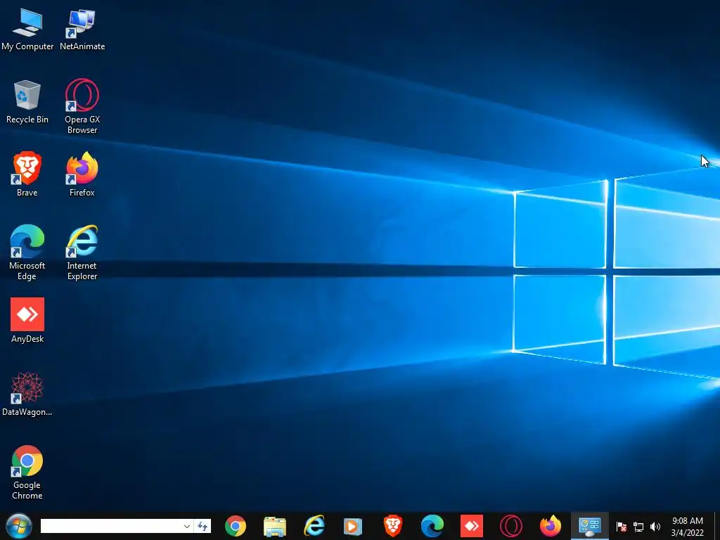720x540 pixels.
Task: Open the Start menu orb
Action: pos(19,526)
